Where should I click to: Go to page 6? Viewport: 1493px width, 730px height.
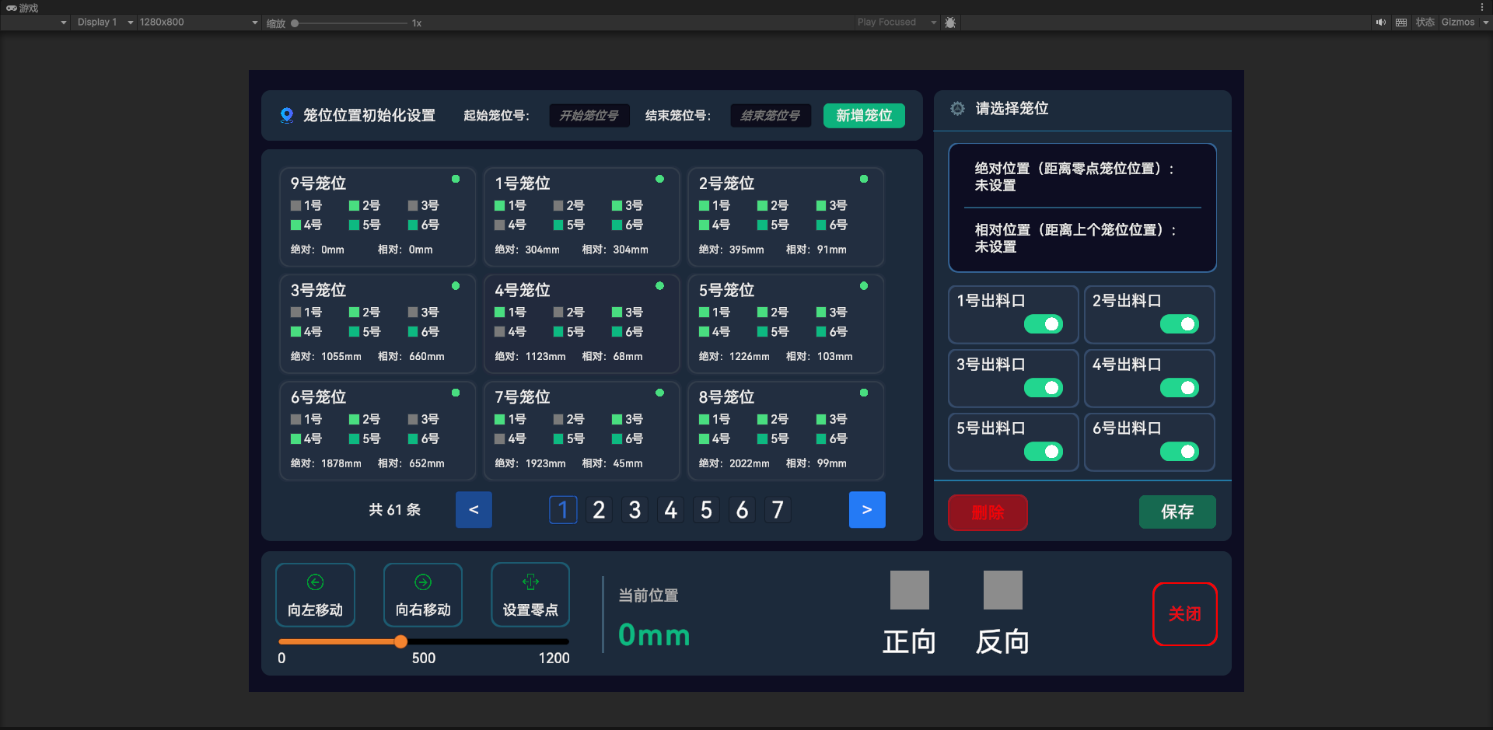tap(742, 510)
